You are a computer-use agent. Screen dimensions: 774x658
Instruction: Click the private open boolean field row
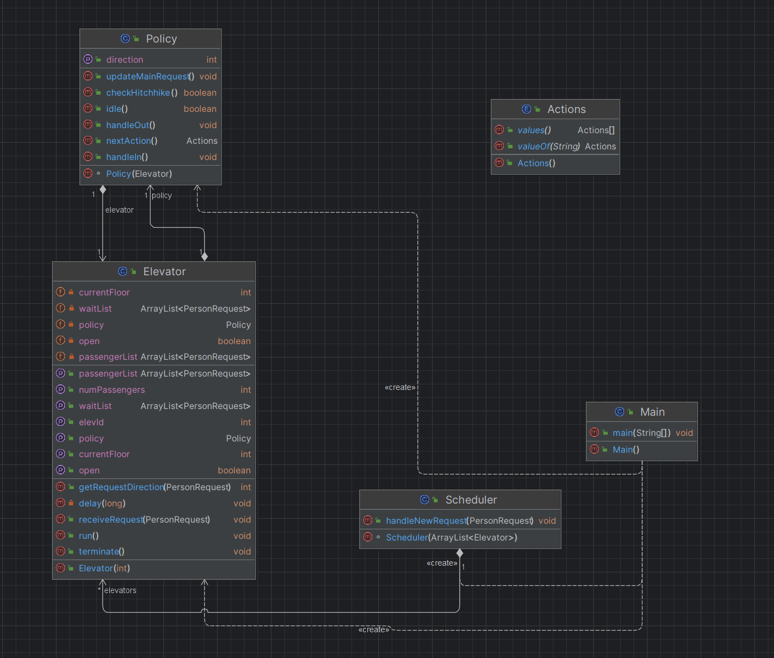click(x=154, y=341)
